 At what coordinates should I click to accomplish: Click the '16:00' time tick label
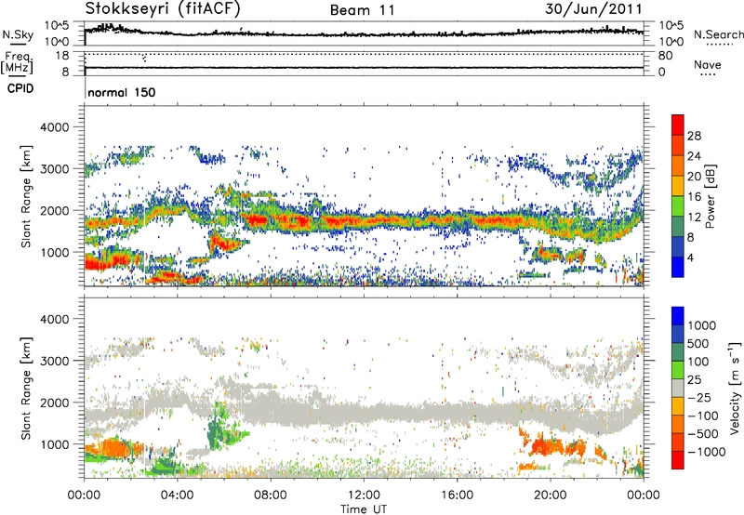(x=457, y=495)
